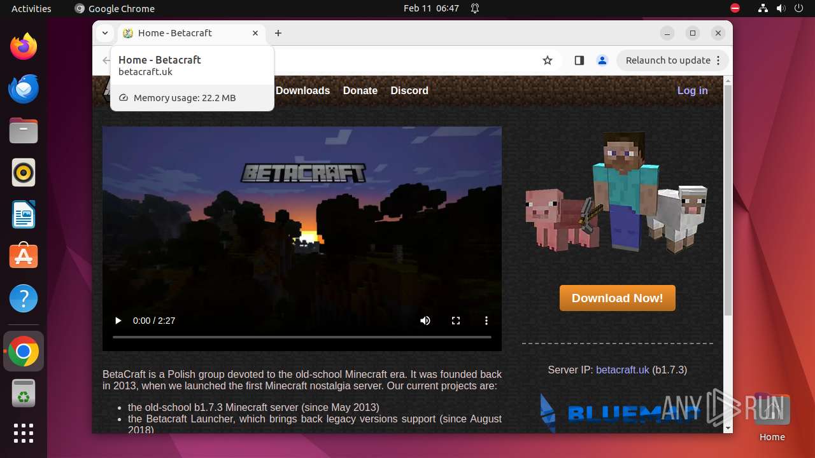
Task: Open Chrome three-dot menu
Action: tap(718, 60)
